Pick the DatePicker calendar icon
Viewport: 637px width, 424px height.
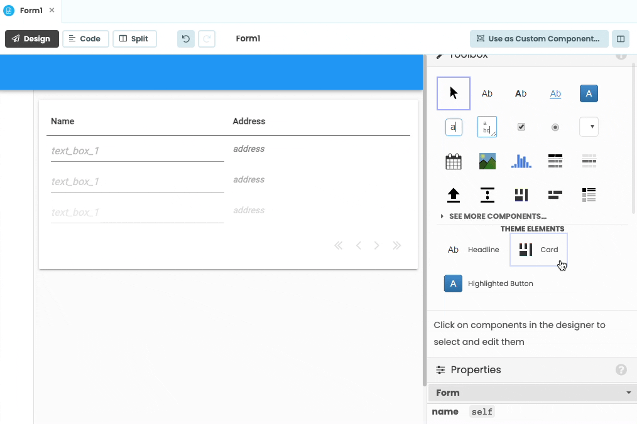point(454,161)
